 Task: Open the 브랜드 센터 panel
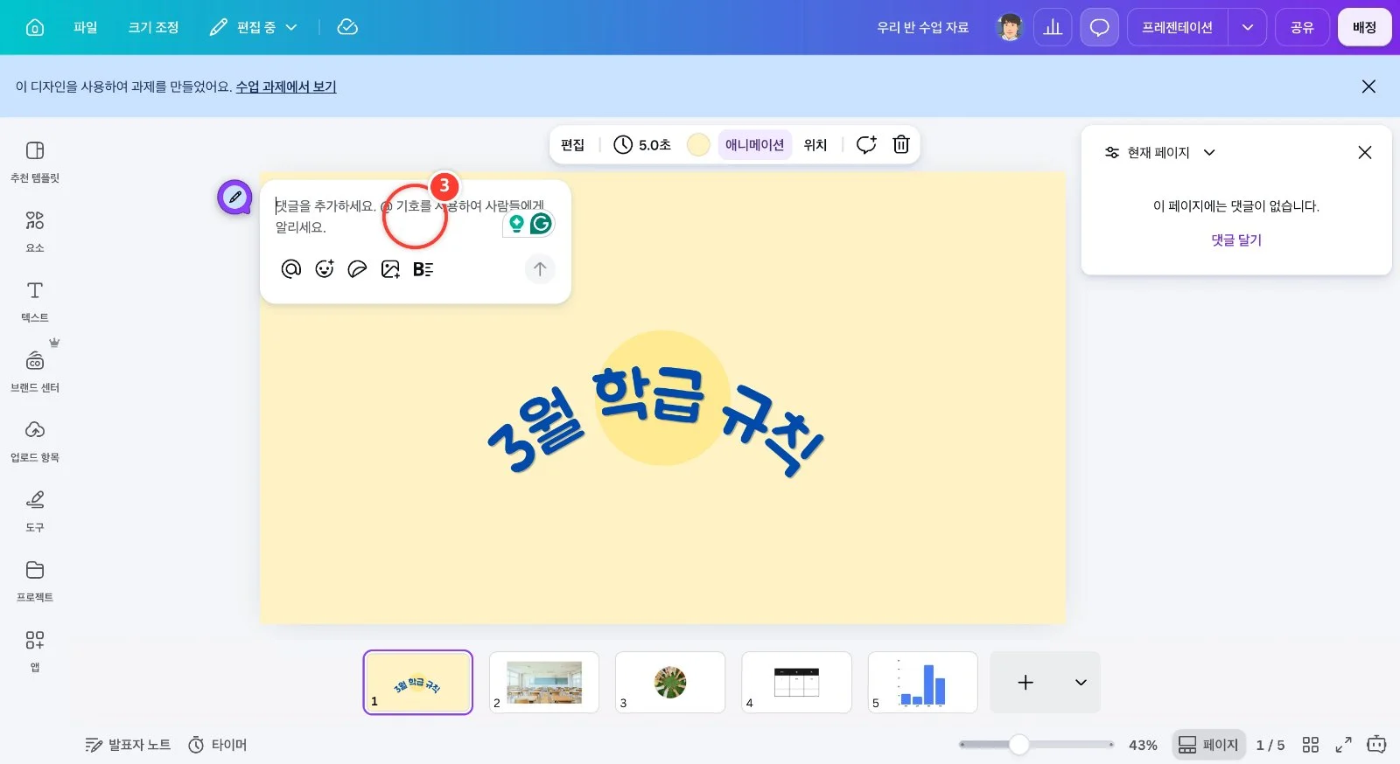pyautogui.click(x=35, y=372)
